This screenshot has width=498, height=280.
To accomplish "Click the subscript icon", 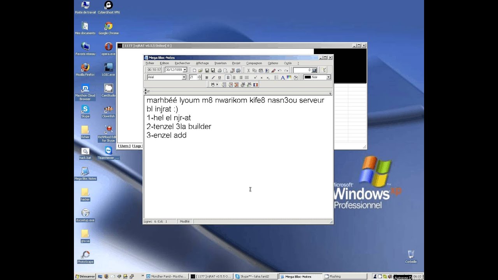I will pyautogui.click(x=268, y=77).
